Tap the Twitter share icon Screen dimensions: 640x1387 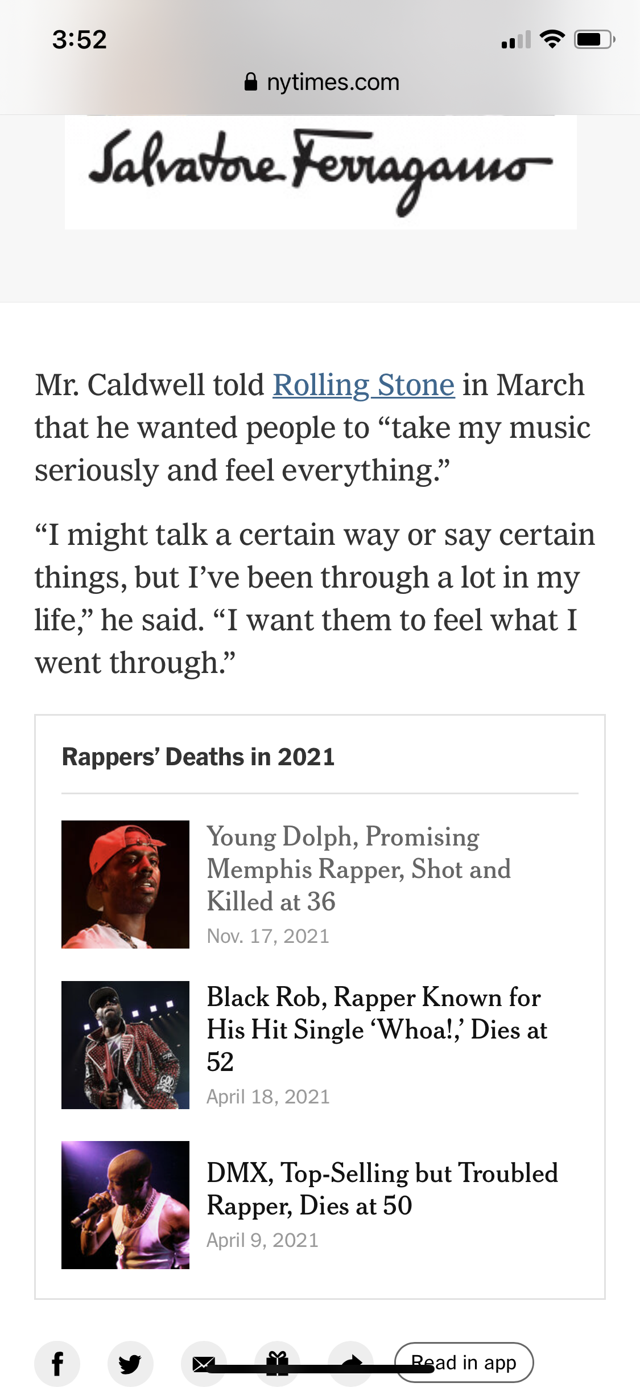tap(130, 1364)
